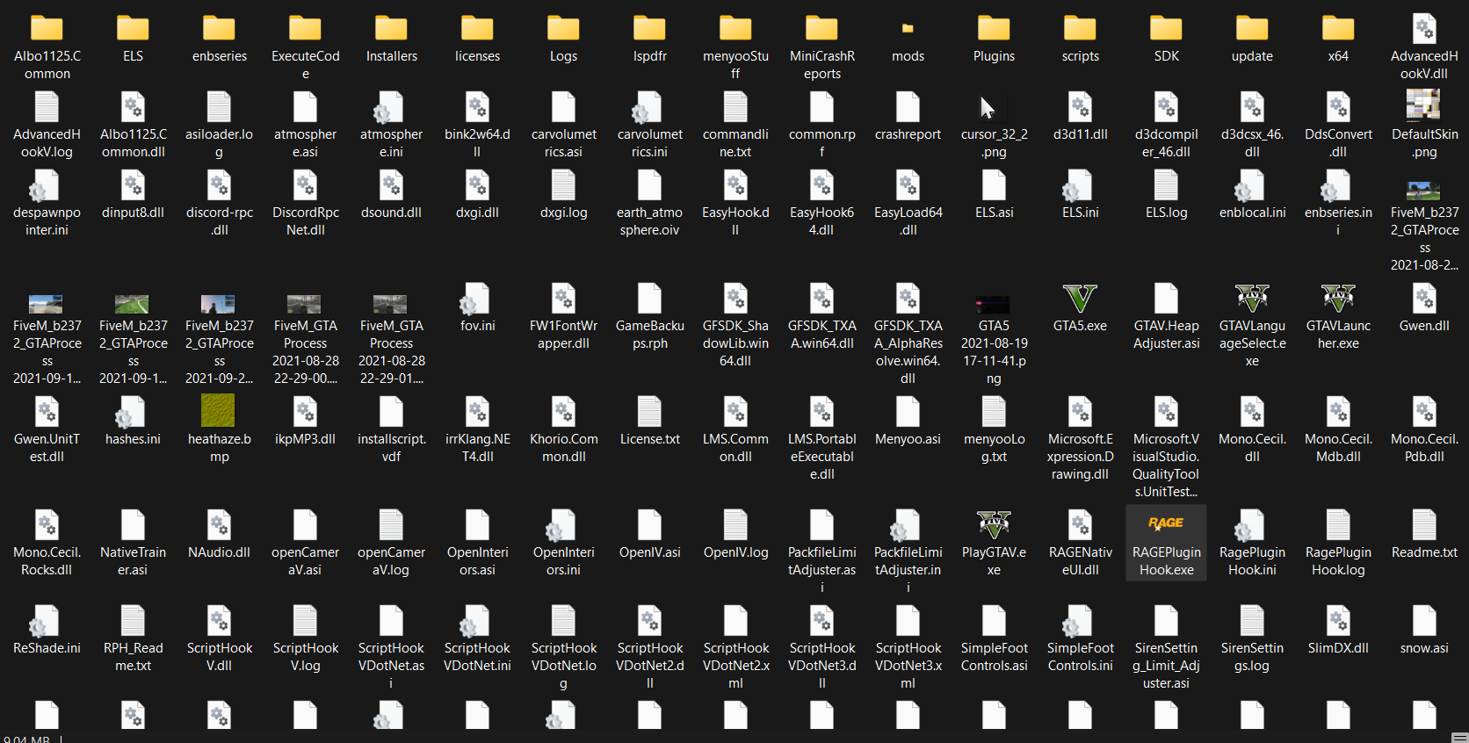Click the scripts folder icon
Screen dimensions: 1469x743
tap(1081, 28)
